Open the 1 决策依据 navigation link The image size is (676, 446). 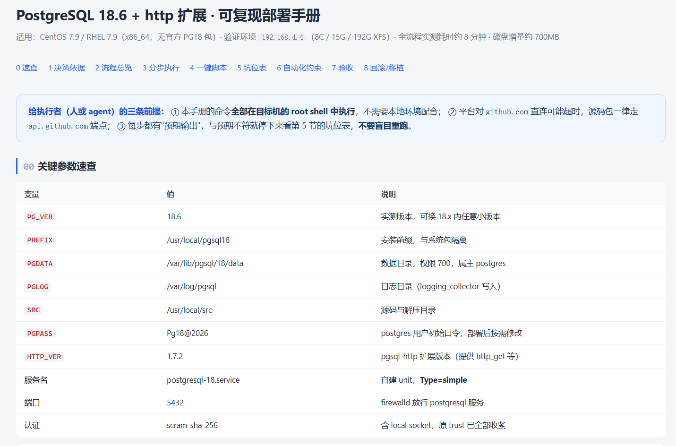(x=67, y=68)
